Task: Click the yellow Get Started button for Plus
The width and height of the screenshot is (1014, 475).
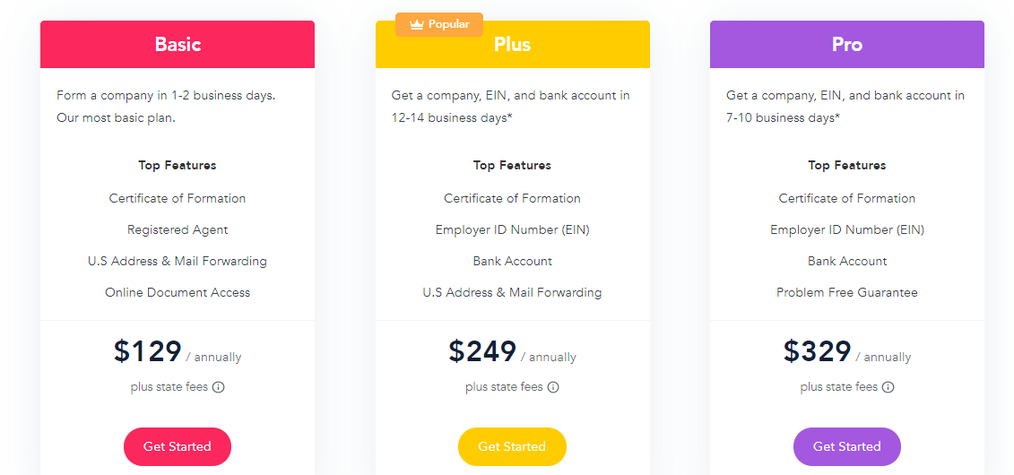Action: 512,446
